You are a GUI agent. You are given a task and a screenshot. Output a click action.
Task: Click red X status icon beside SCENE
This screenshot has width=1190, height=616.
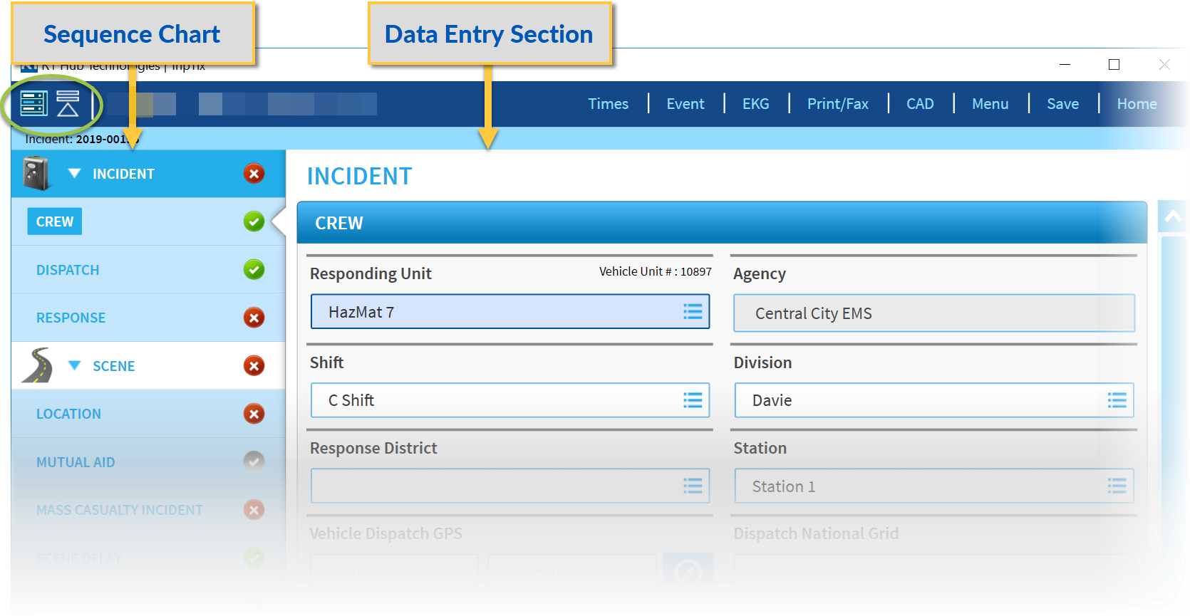pyautogui.click(x=254, y=365)
